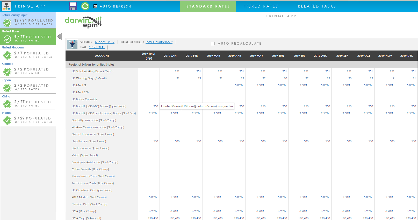Click the United States checkmark icon
Screen dimensions: 418x220
click(8, 39)
